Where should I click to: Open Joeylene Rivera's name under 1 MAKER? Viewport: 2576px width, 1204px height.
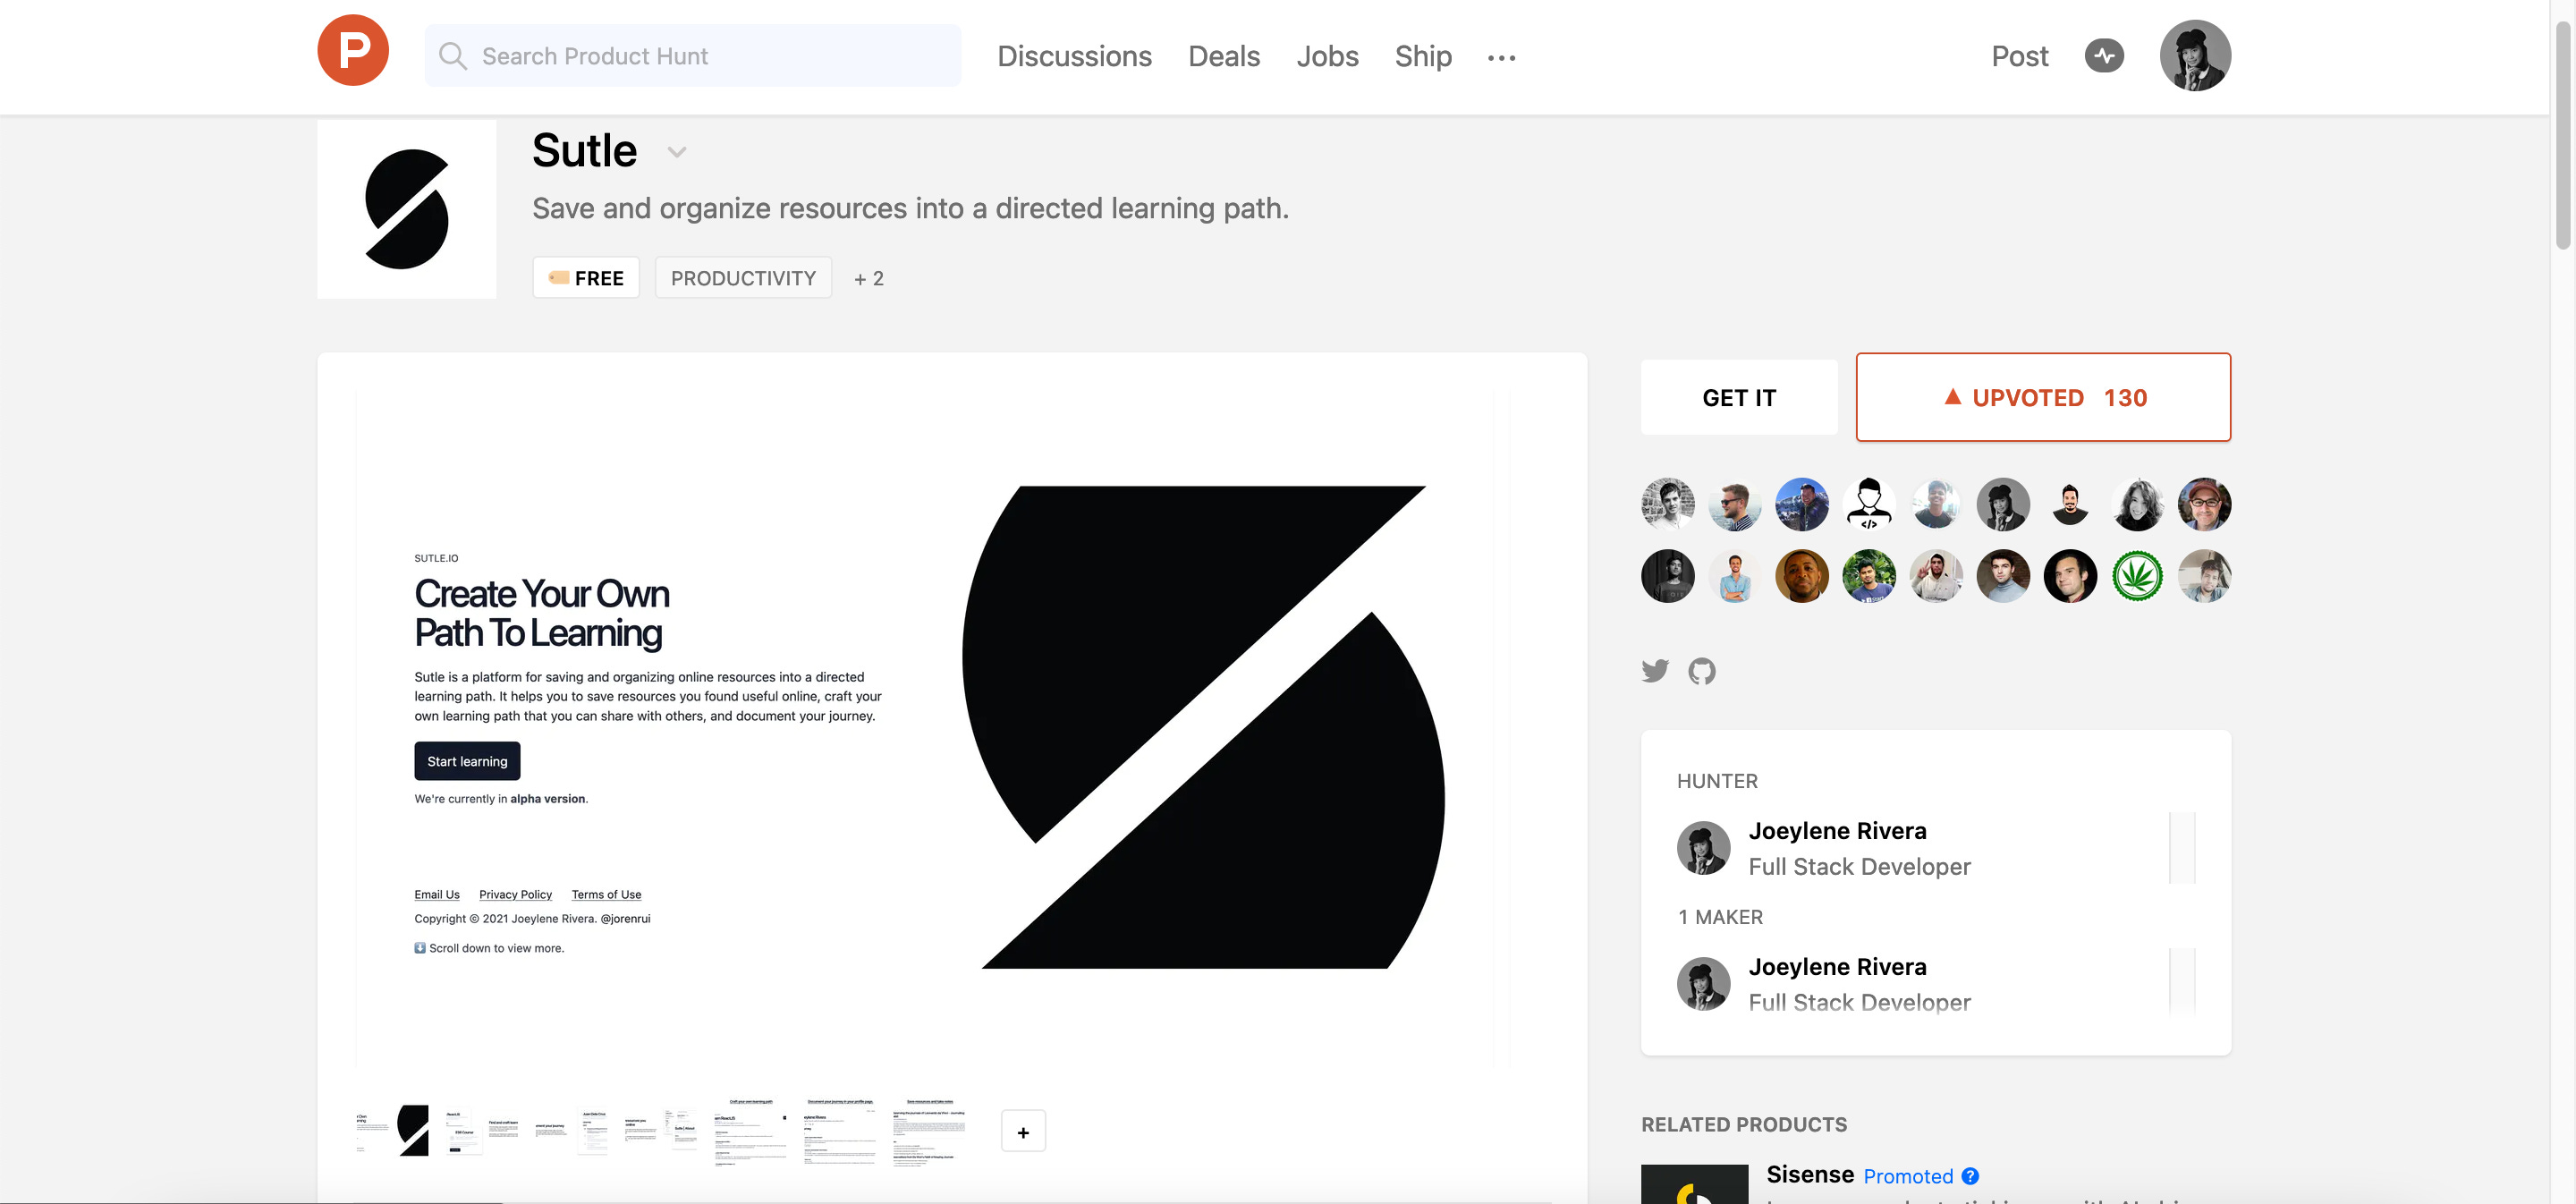[1837, 967]
